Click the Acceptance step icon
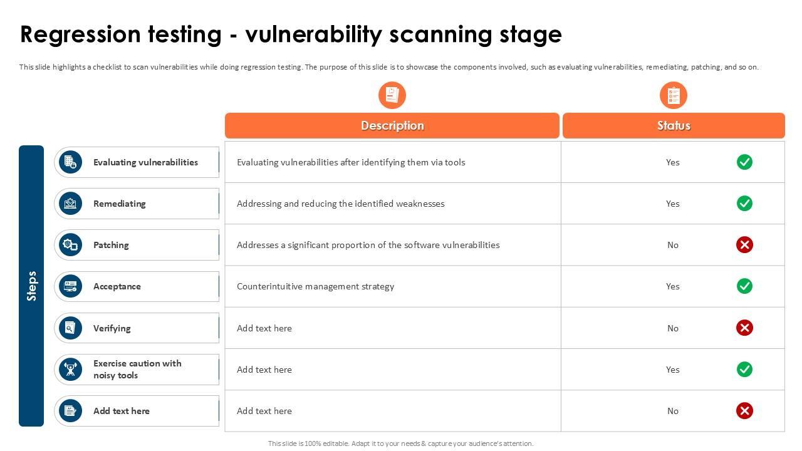The width and height of the screenshot is (802, 451). pos(71,286)
